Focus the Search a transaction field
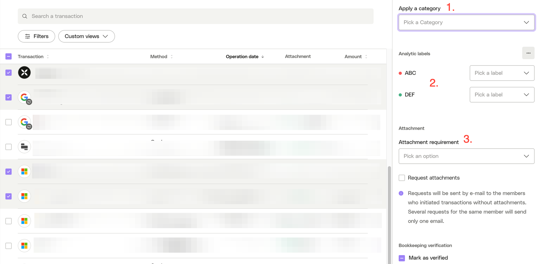540x264 pixels. tap(195, 16)
